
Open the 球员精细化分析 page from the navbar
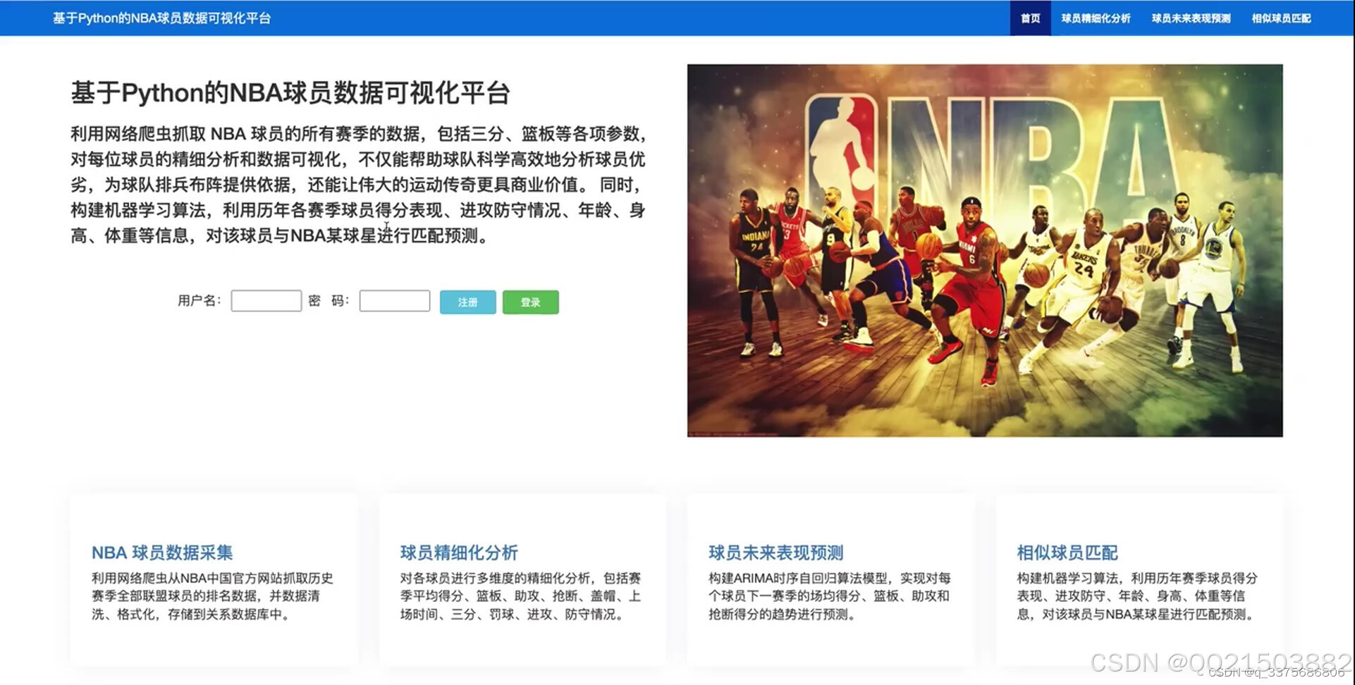tap(1095, 18)
